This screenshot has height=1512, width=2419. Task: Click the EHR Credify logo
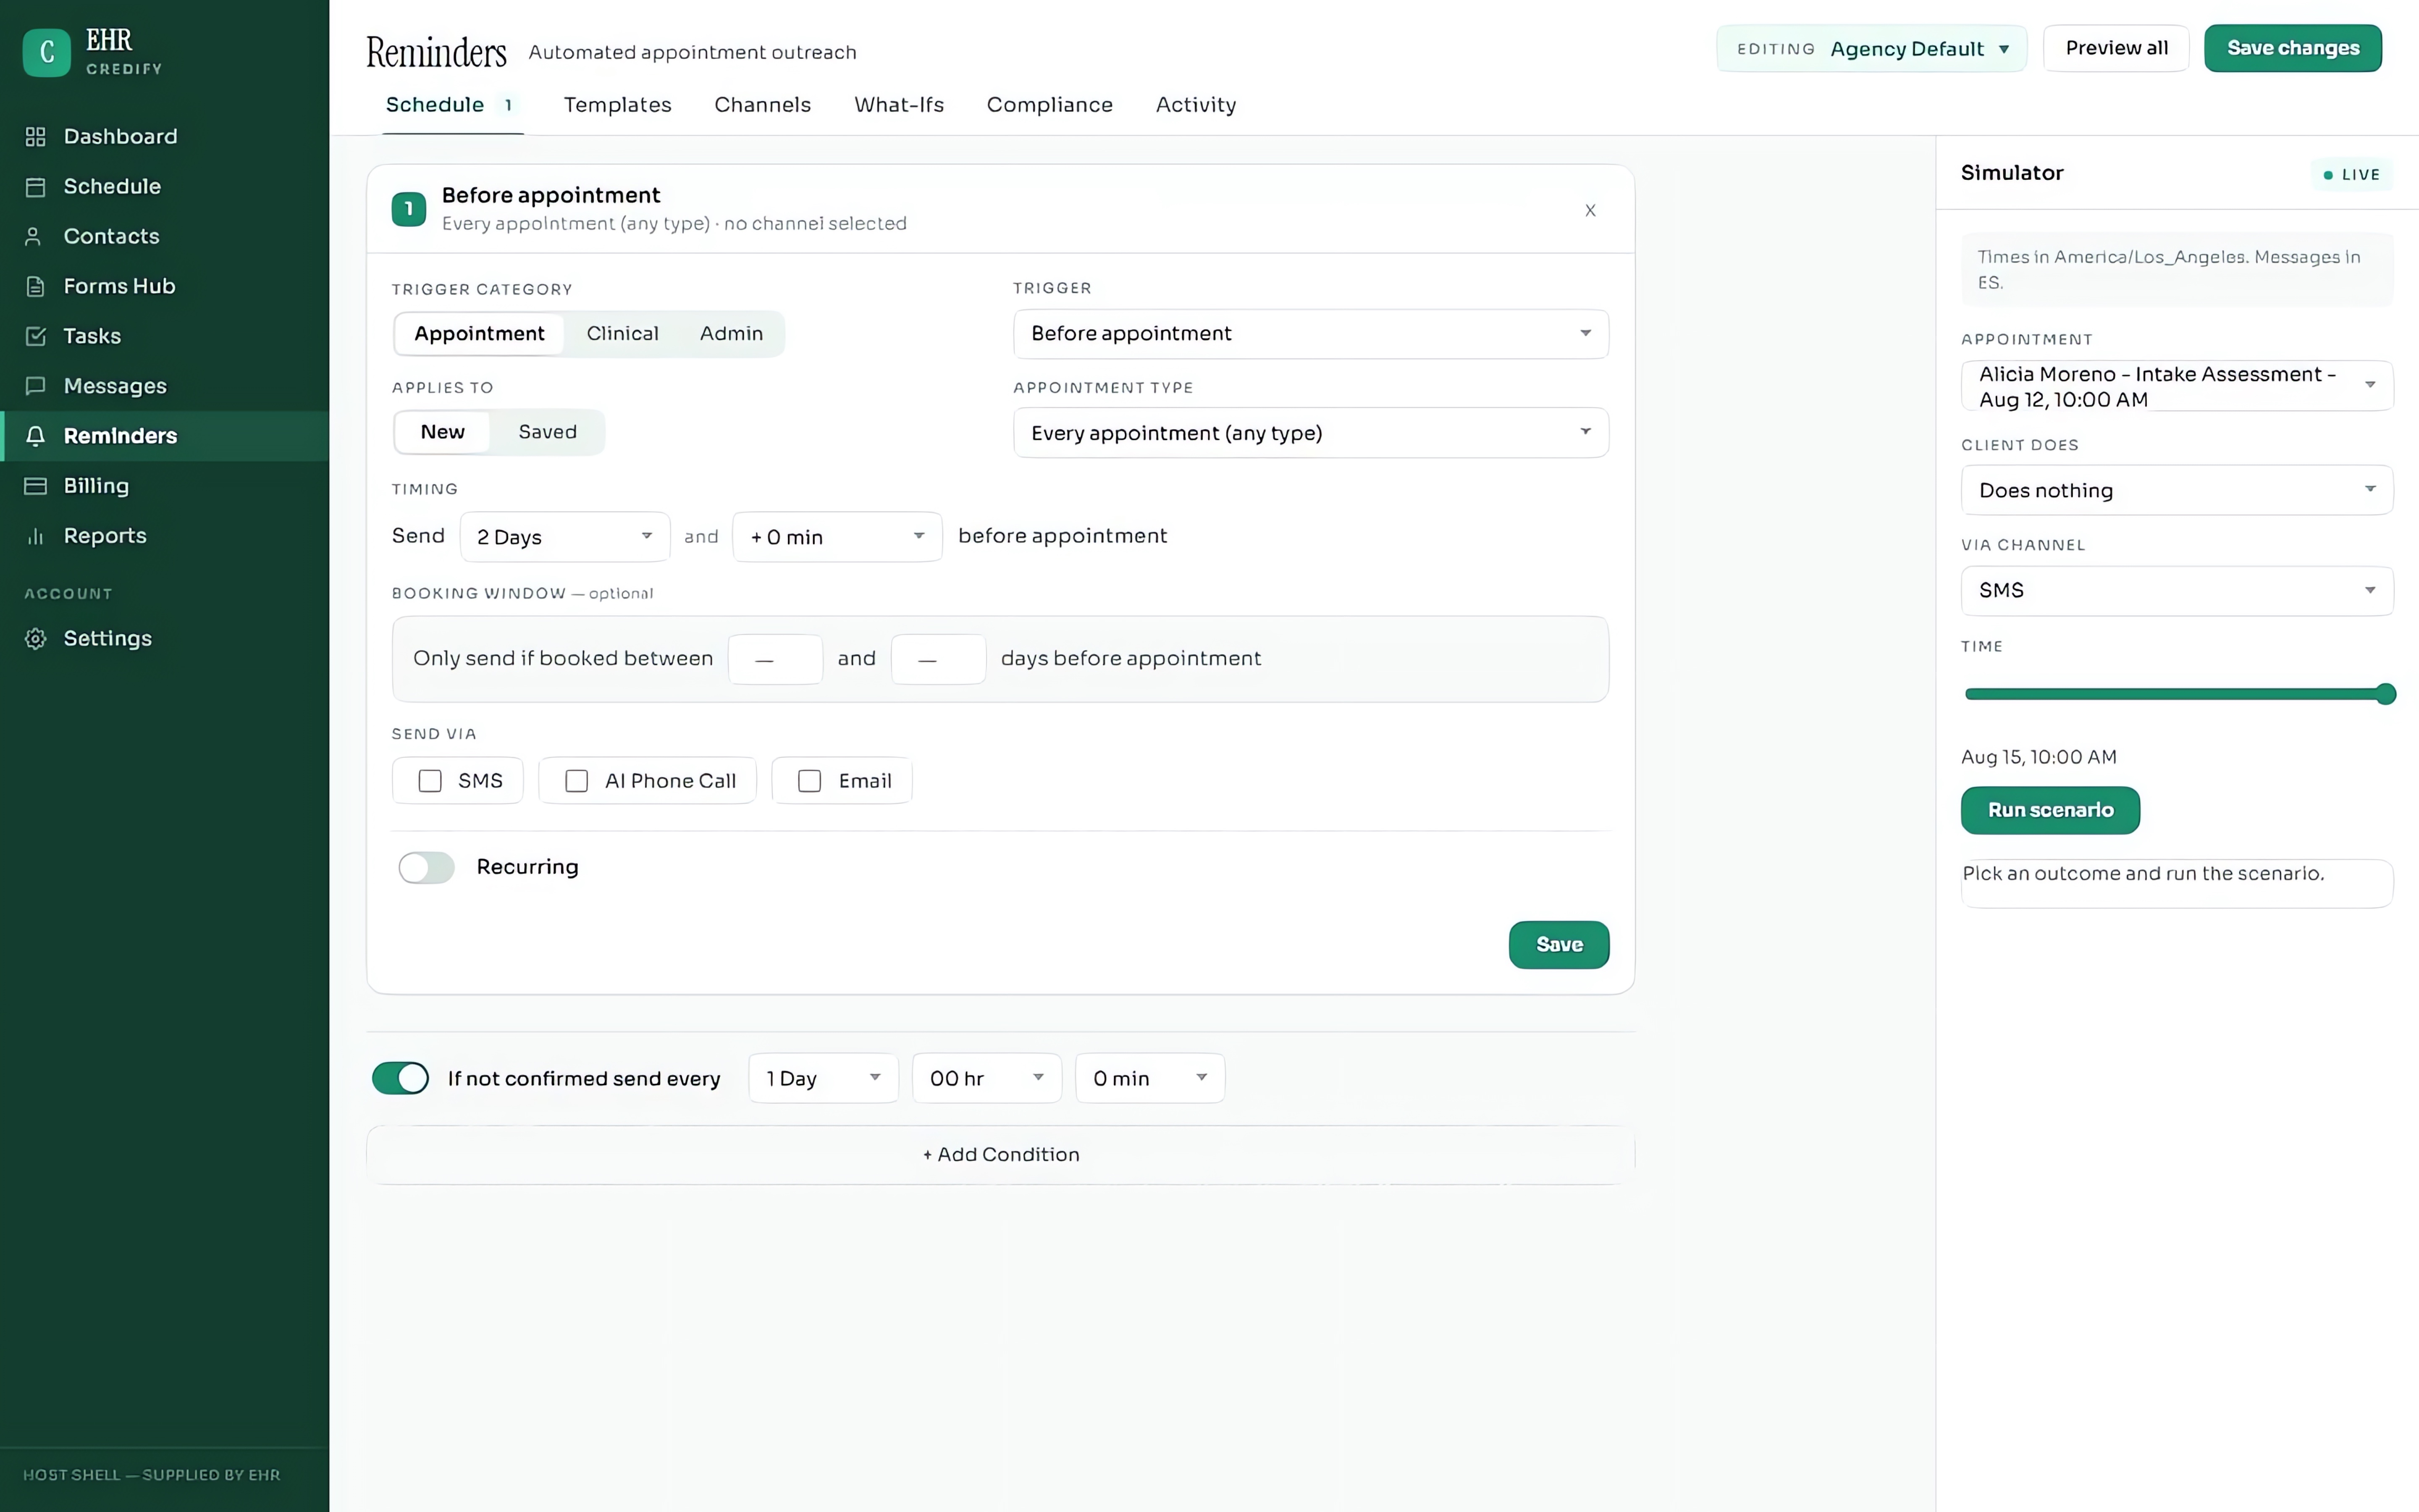pyautogui.click(x=47, y=52)
